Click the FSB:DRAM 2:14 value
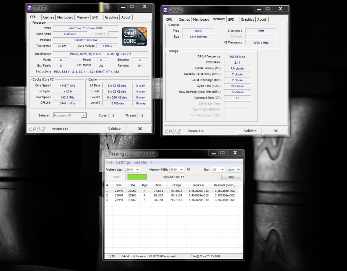Screen dimensions: 347x271 pos(237,63)
